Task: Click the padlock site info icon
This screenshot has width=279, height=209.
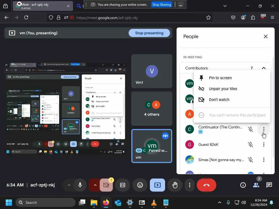Action: [58, 17]
